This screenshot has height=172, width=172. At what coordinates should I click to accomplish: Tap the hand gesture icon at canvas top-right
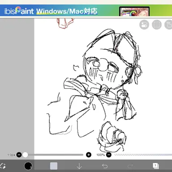(x=168, y=25)
